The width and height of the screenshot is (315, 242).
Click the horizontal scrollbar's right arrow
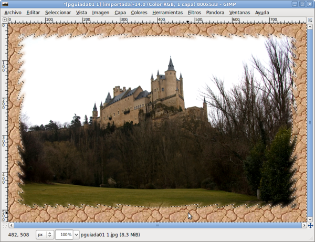click(304, 225)
